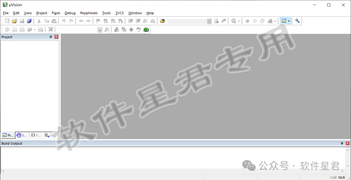
Task: Toggle the Build Output auto-hide pin
Action: pyautogui.click(x=342, y=143)
